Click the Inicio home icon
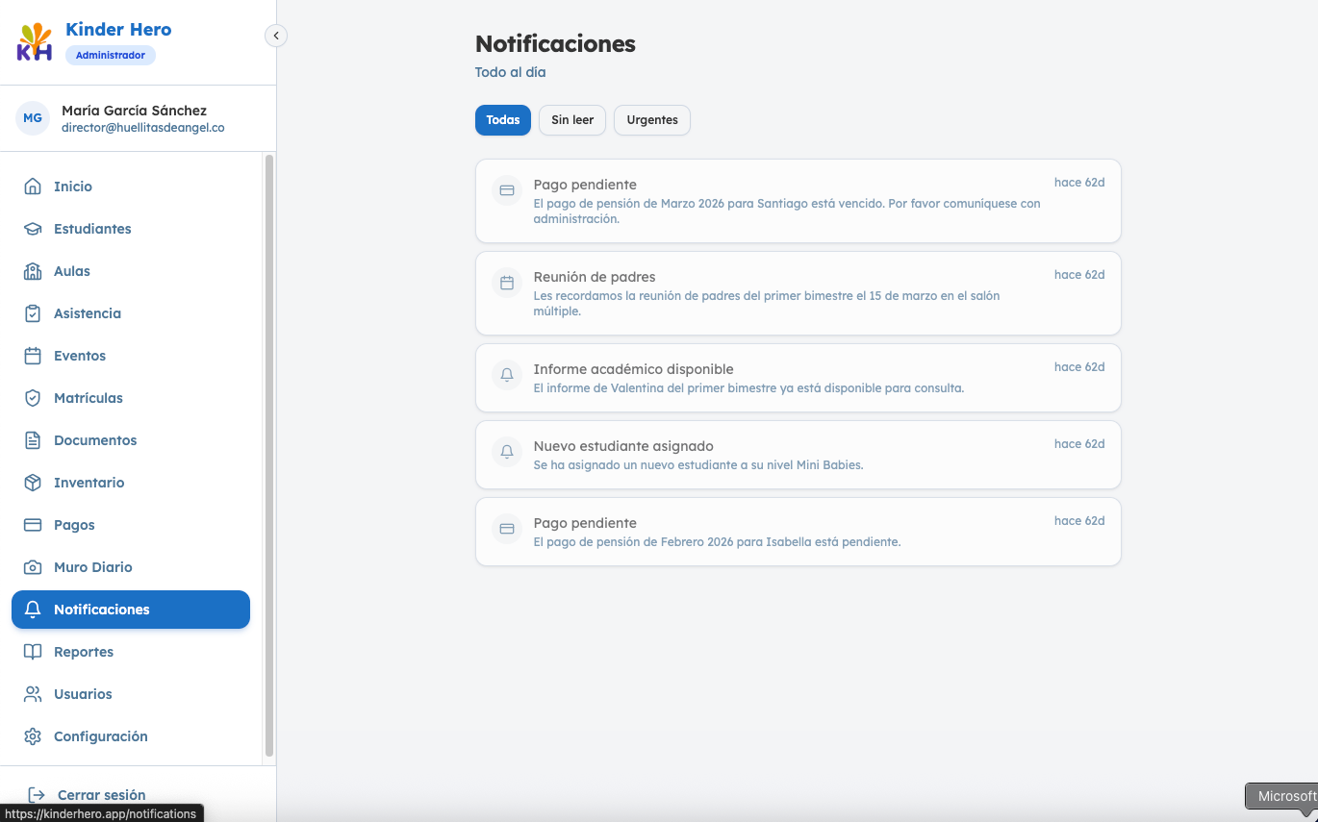1318x822 pixels. [x=33, y=187]
